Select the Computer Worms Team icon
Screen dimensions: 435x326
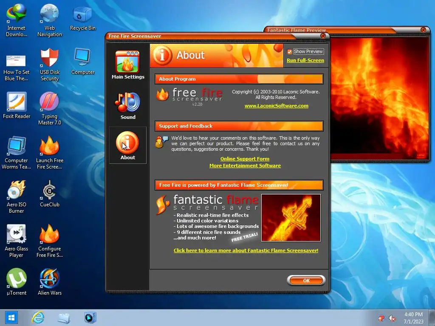coord(17,153)
